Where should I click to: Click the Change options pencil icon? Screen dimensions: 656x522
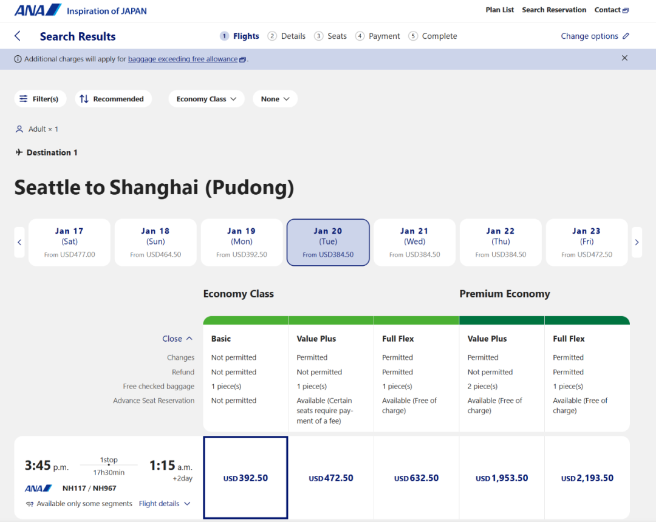click(x=626, y=36)
